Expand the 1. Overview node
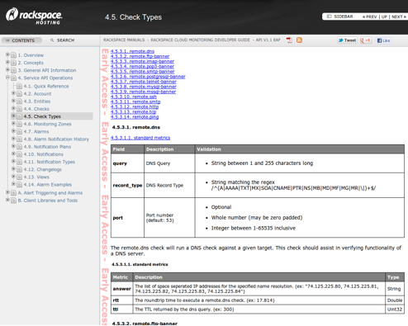 tap(7, 54)
